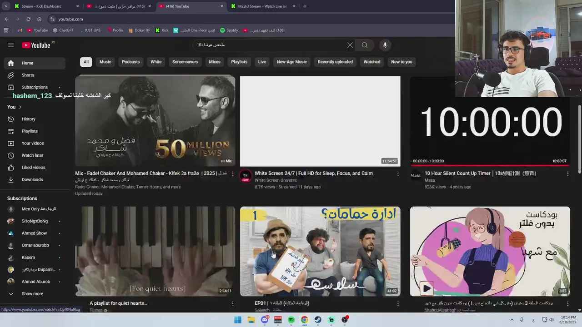Viewport: 582px width, 327px height.
Task: Open Masa channel link under timer video
Action: pyautogui.click(x=430, y=180)
